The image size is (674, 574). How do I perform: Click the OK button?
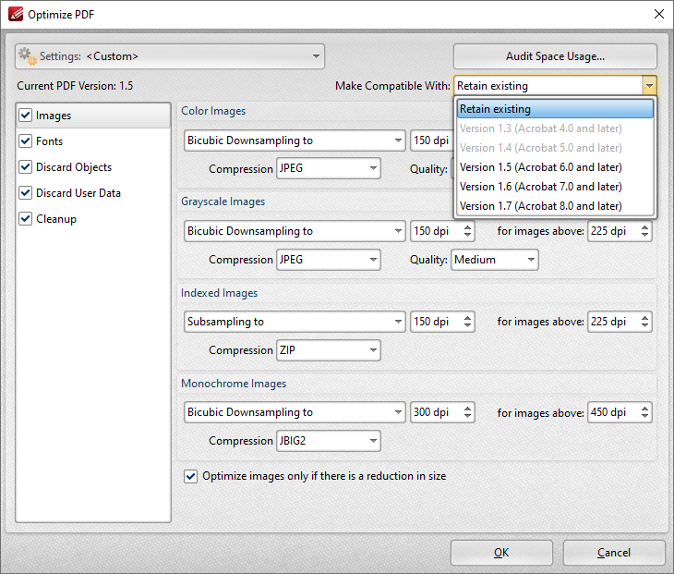[x=501, y=553]
